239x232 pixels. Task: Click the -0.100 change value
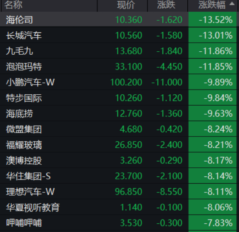[x=169, y=207]
